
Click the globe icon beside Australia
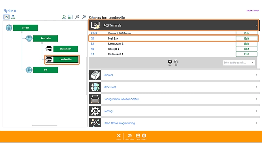pyautogui.click(x=29, y=38)
